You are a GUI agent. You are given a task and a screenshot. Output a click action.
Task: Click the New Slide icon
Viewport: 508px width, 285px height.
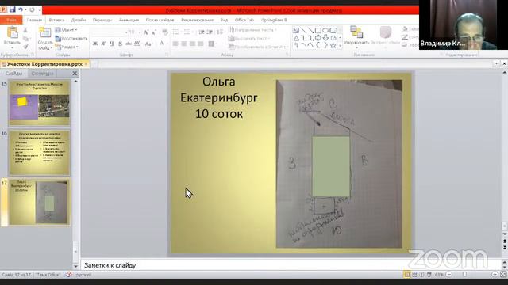pyautogui.click(x=45, y=32)
